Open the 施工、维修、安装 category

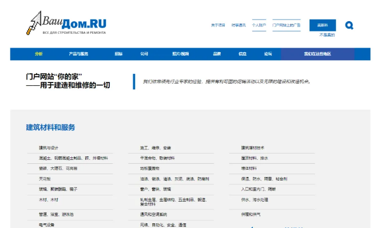[156, 148]
